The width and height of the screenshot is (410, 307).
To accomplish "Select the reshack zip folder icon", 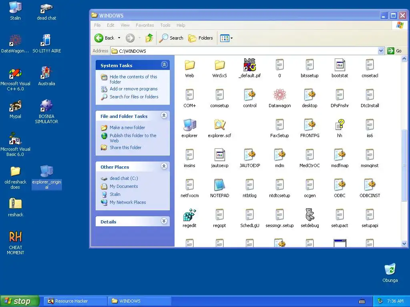I will click(16, 204).
